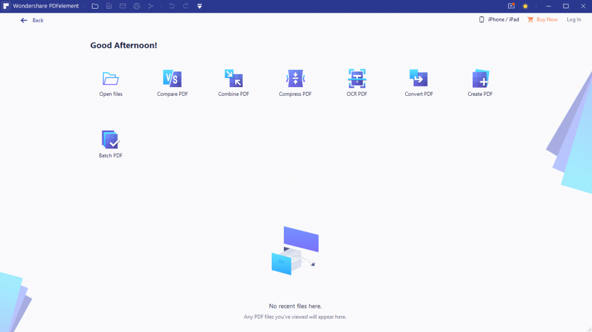This screenshot has height=332, width=592.
Task: Click the 'No recent files here.' text
Action: 295,306
